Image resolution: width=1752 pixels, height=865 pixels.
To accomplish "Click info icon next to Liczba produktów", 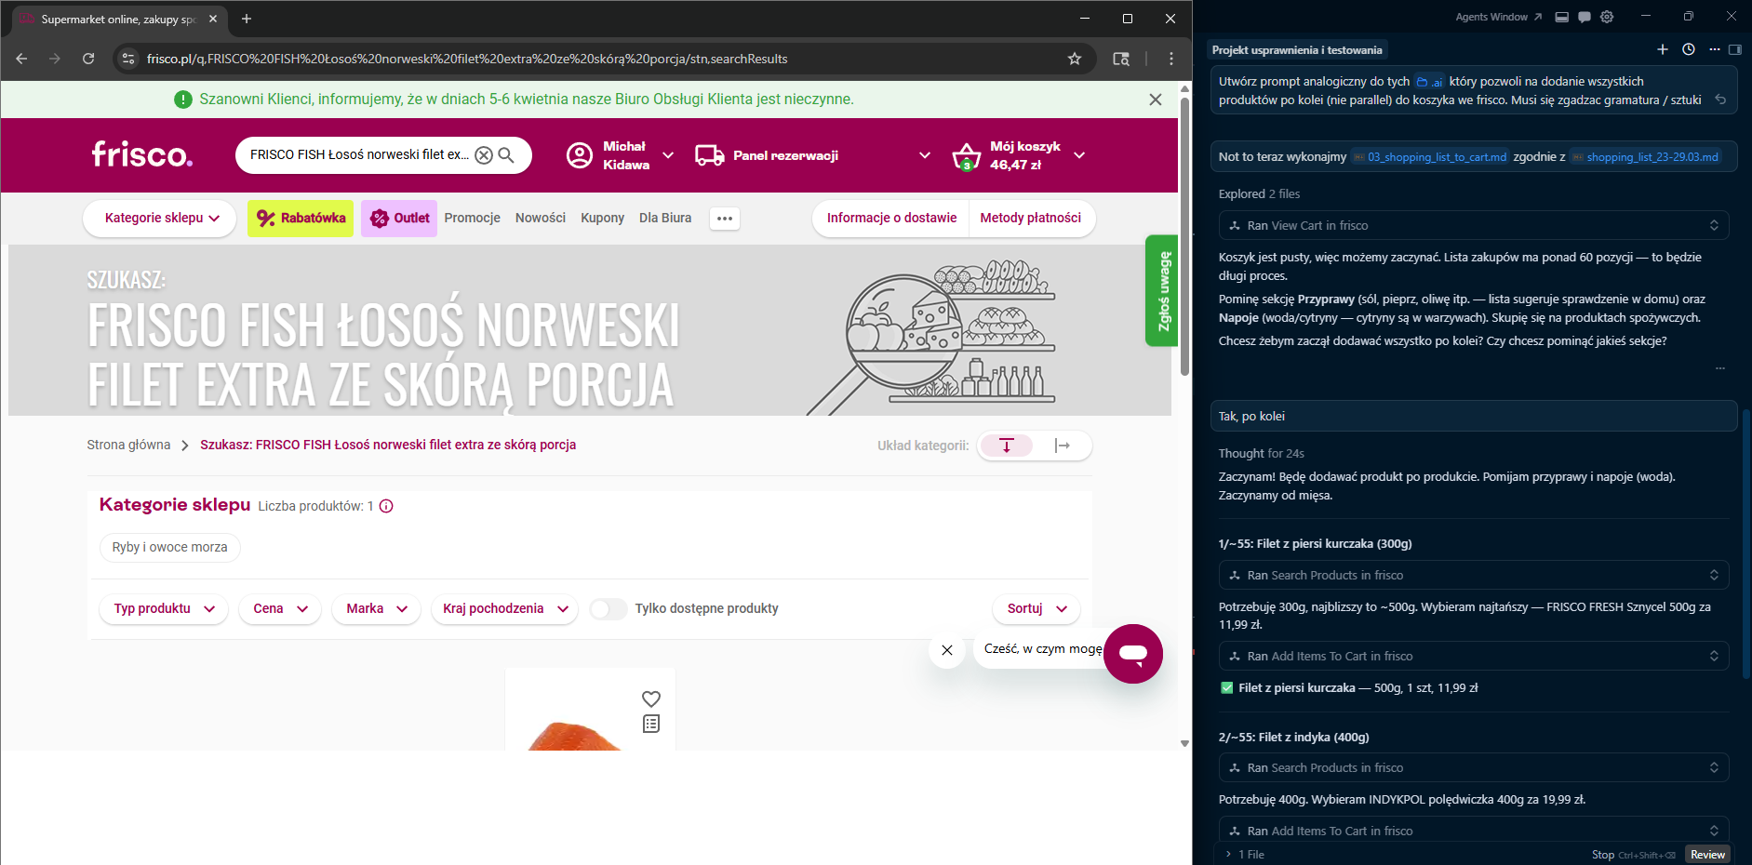I will point(386,506).
